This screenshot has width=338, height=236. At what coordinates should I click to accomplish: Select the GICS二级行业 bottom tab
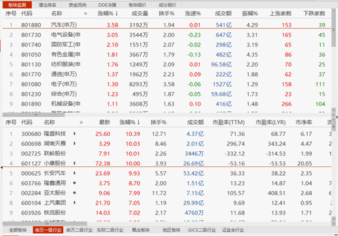pos(202,230)
